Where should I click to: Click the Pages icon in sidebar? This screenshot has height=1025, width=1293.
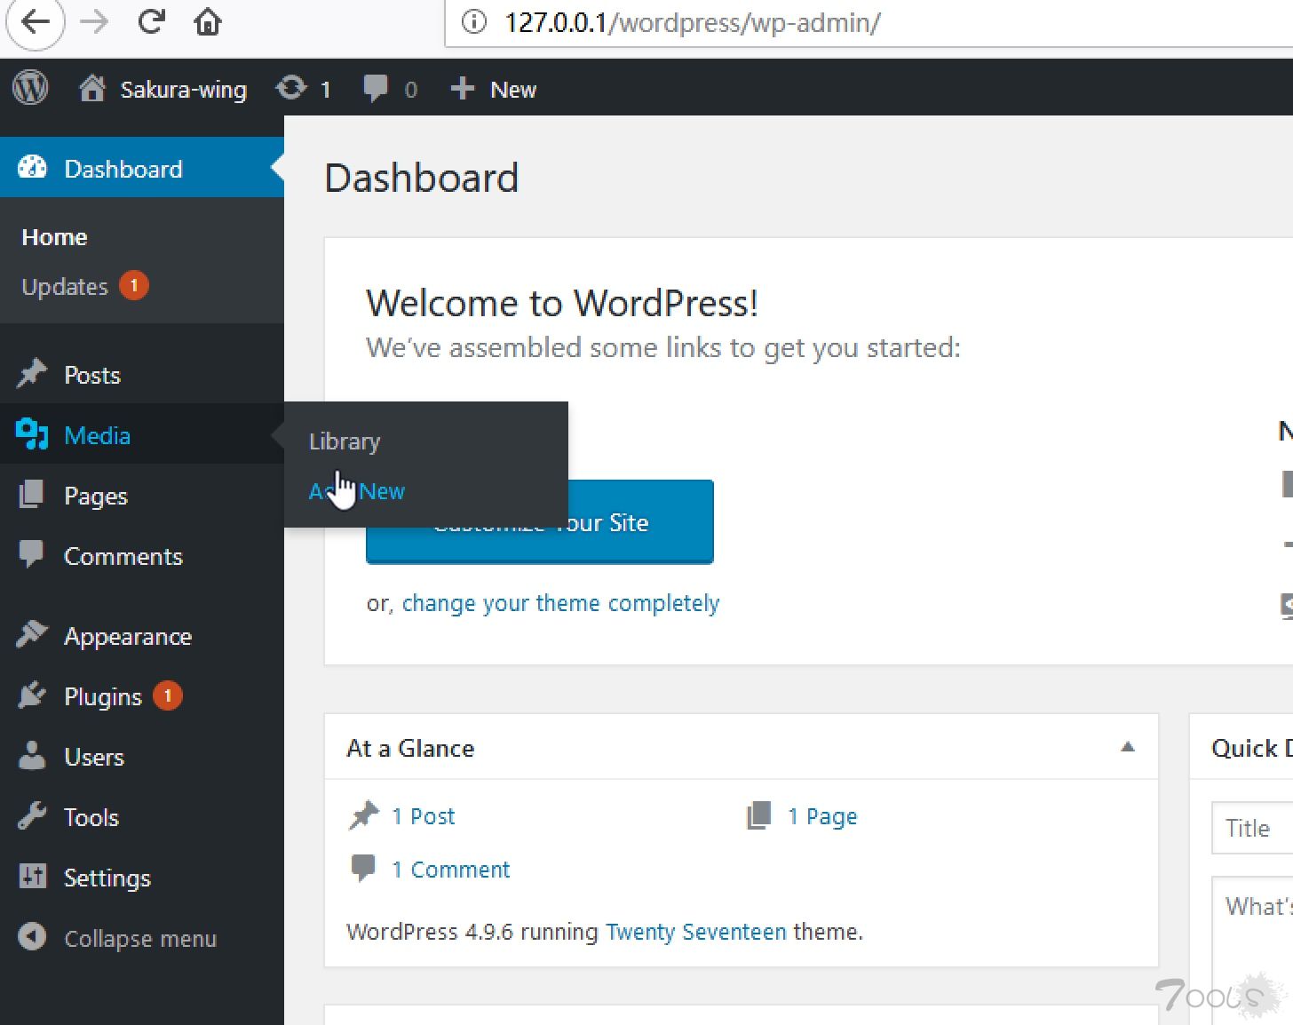32,495
